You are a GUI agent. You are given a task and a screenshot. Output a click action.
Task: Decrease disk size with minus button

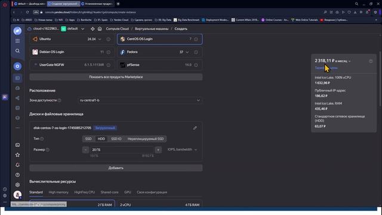tap(85, 150)
